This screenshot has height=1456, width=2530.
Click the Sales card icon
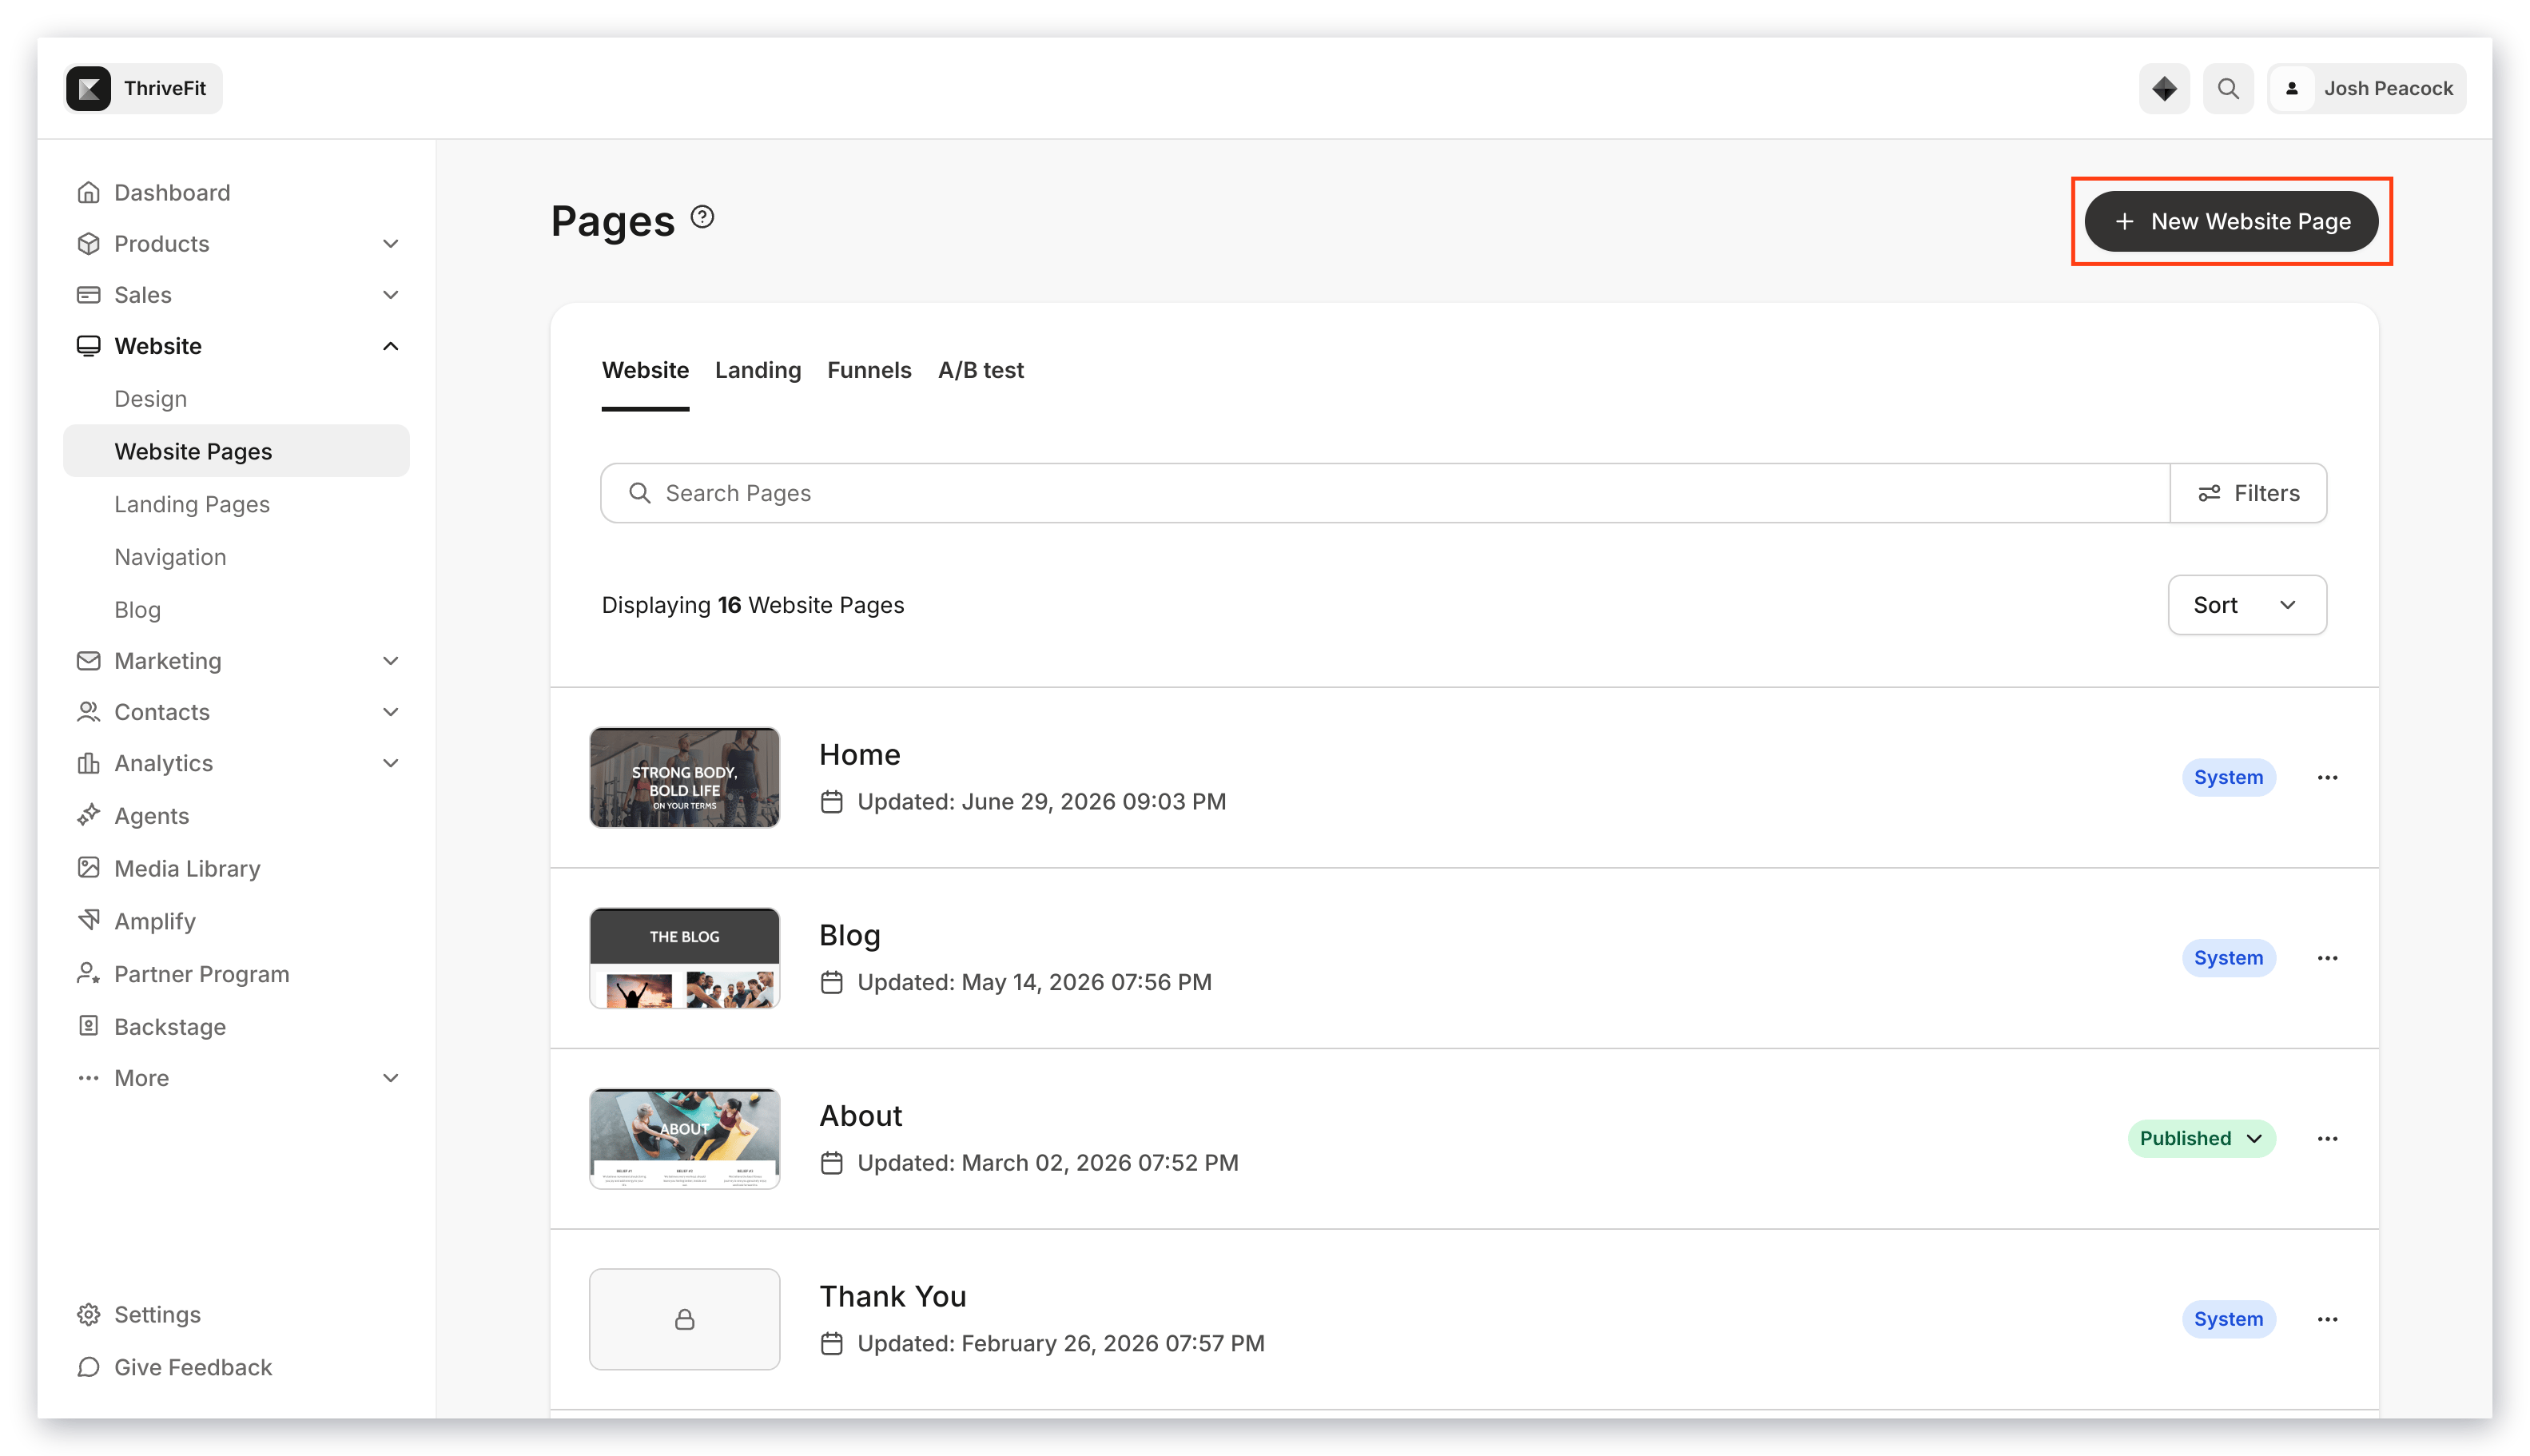click(88, 295)
